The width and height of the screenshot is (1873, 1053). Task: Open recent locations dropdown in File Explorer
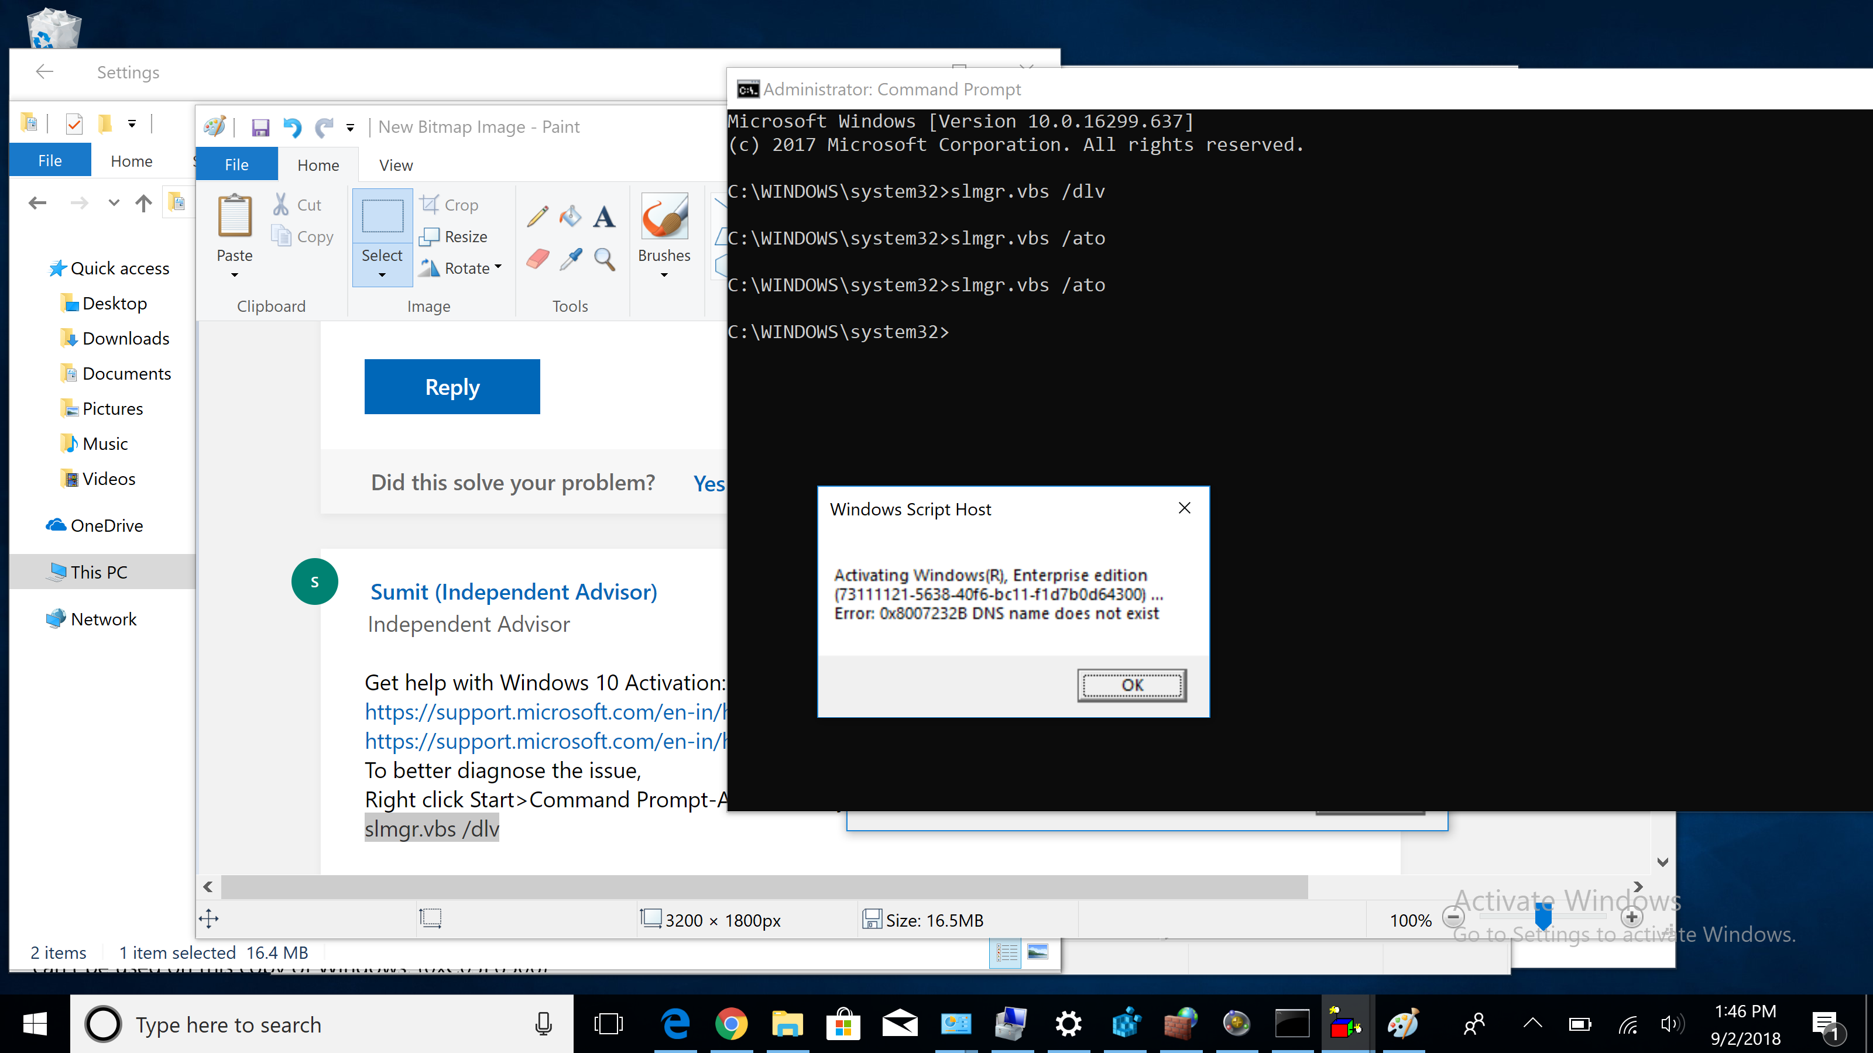click(x=114, y=203)
